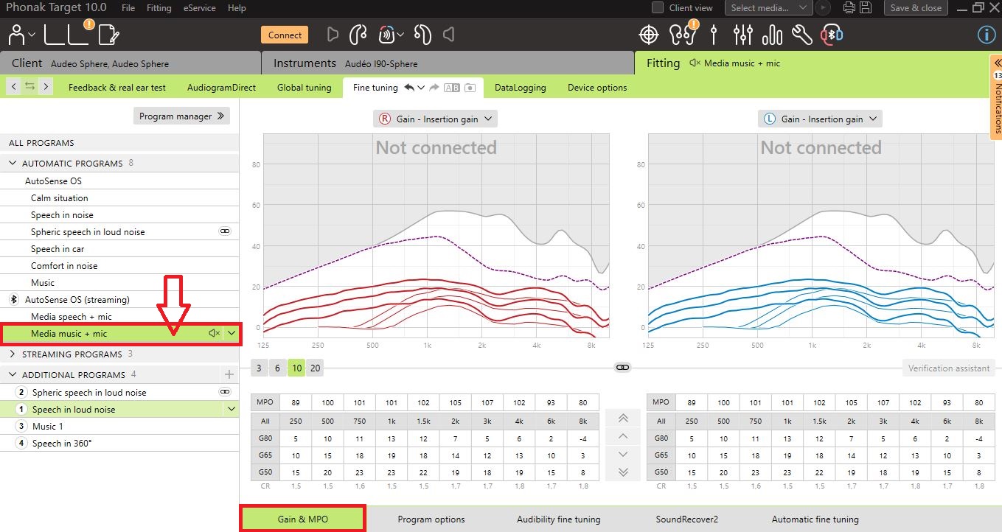1002x532 pixels.
Task: Select Music 1 program
Action: click(x=120, y=426)
